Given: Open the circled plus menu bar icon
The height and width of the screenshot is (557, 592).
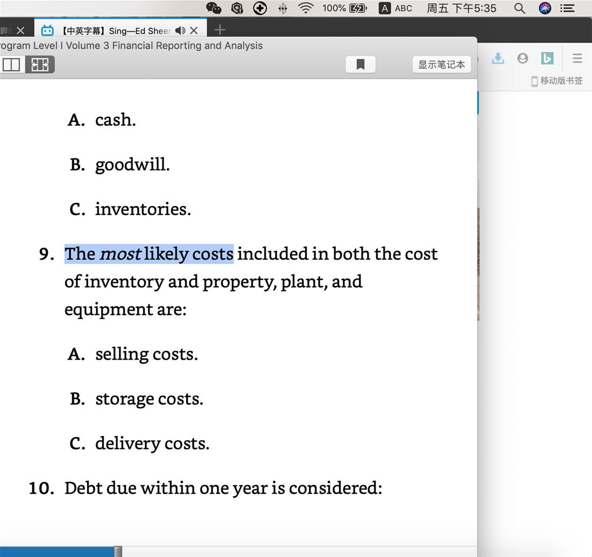Looking at the screenshot, I should [x=260, y=8].
